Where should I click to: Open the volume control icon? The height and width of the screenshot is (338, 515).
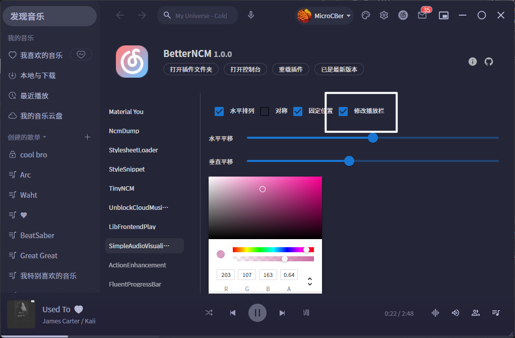click(455, 313)
